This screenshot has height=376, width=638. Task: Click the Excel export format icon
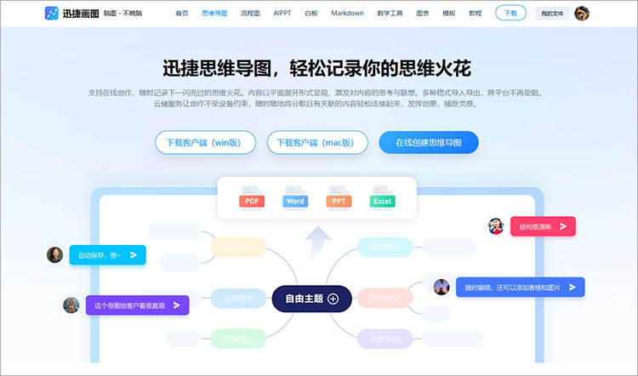(382, 197)
